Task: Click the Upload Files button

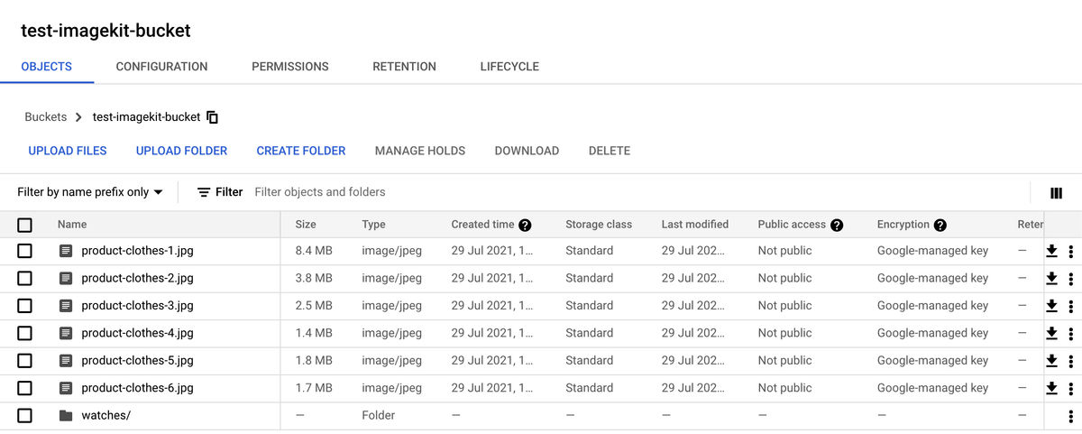Action: (68, 151)
